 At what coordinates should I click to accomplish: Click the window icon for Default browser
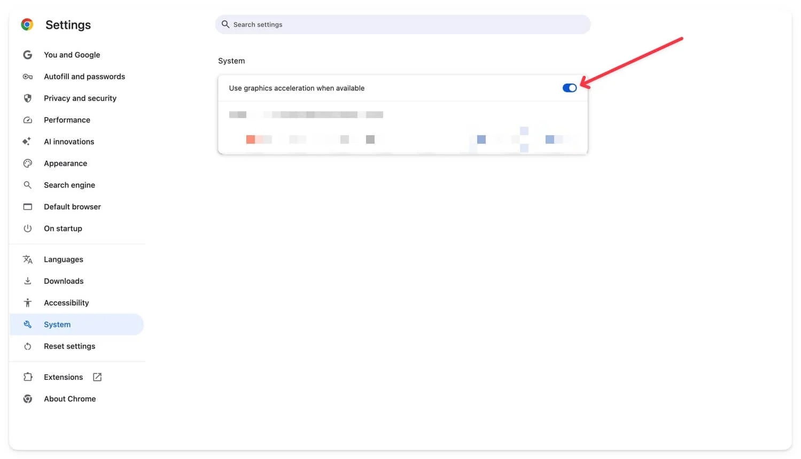click(x=28, y=207)
